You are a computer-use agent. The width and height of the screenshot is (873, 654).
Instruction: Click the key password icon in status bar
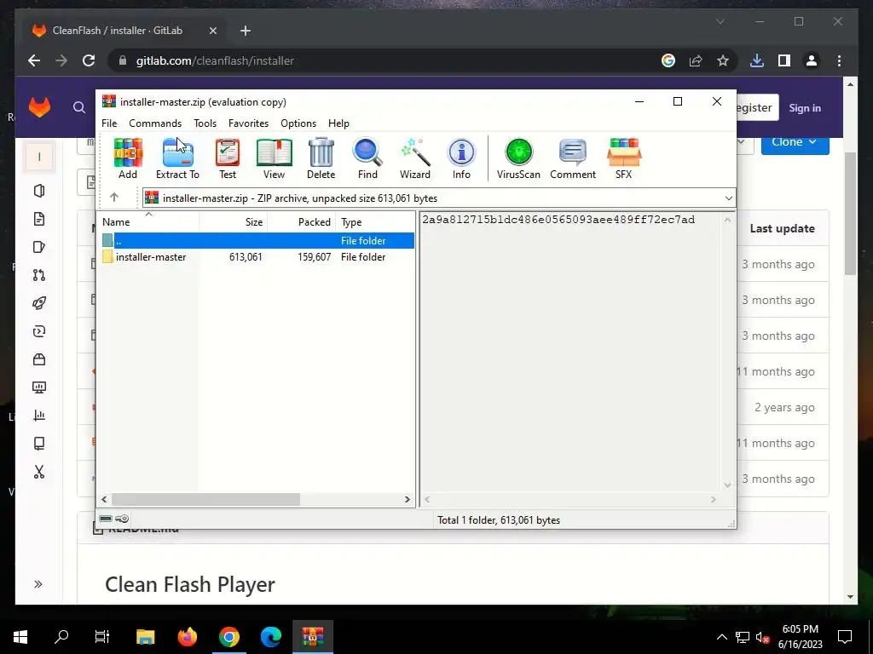click(122, 519)
